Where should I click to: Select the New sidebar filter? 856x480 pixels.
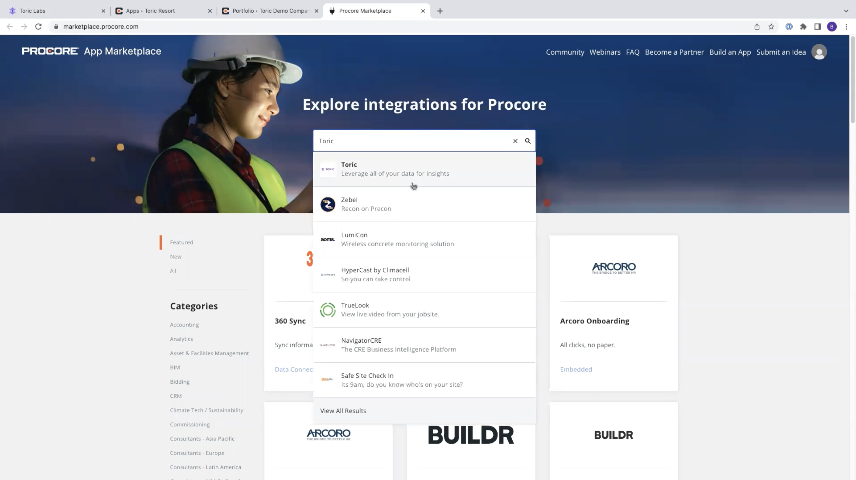(176, 257)
